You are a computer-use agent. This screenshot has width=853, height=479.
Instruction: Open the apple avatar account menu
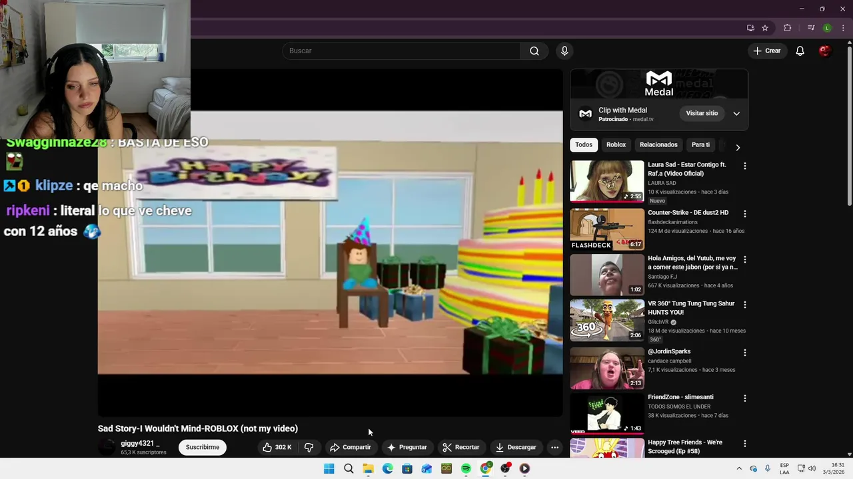(825, 51)
